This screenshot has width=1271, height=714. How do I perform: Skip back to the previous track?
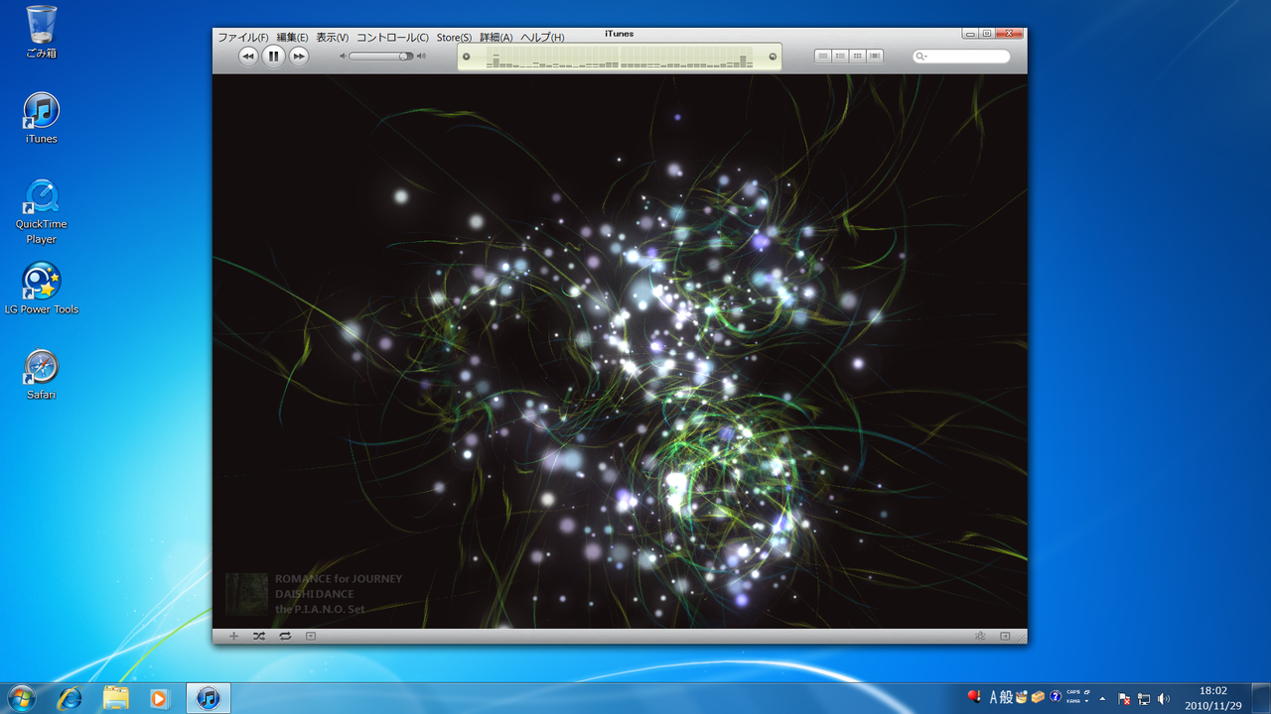(x=248, y=57)
